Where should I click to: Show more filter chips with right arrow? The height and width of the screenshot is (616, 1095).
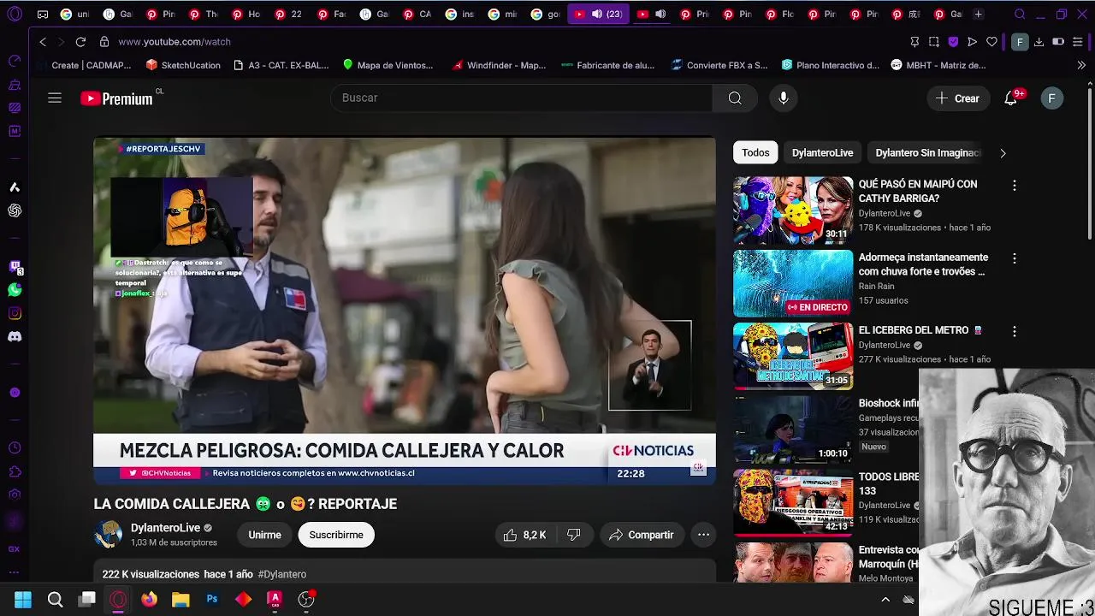pos(1003,153)
